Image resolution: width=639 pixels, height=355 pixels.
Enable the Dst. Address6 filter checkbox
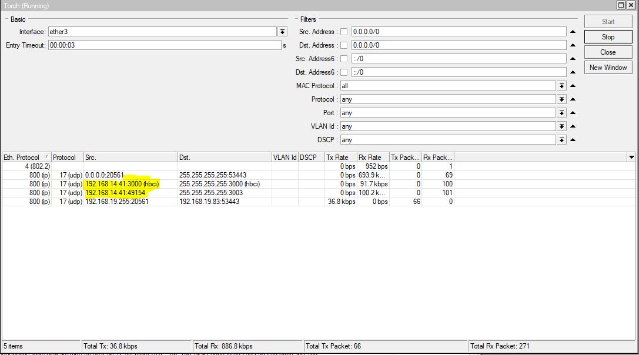(344, 72)
